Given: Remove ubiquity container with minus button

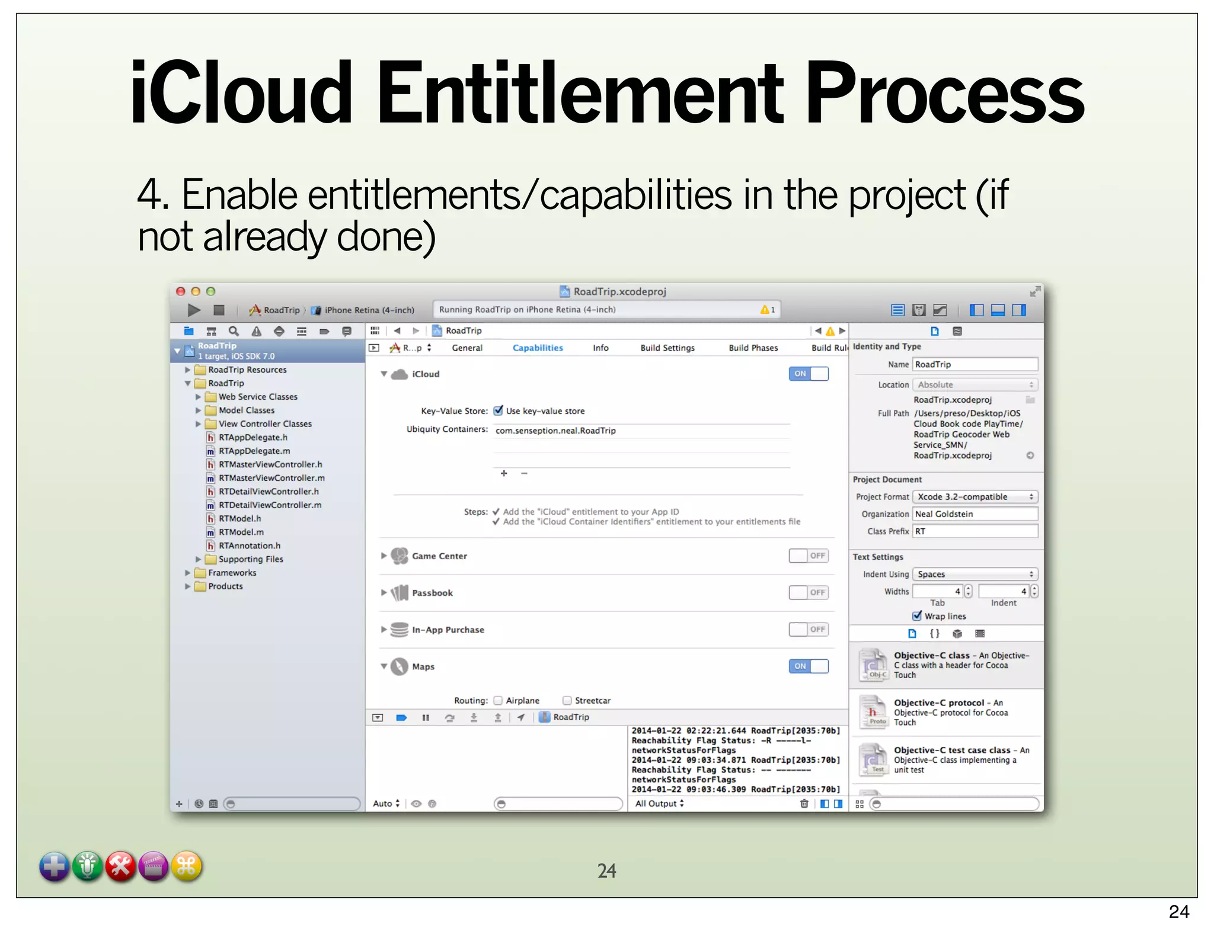Looking at the screenshot, I should [524, 473].
